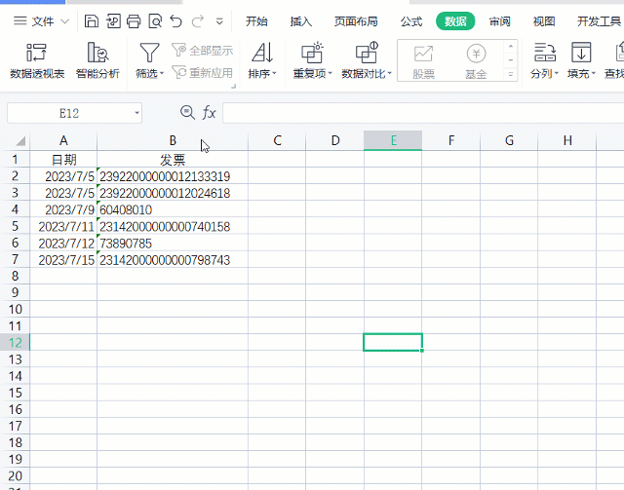Image resolution: width=624 pixels, height=490 pixels.
Task: Select date cell 2023/7/11
Action: click(x=63, y=226)
